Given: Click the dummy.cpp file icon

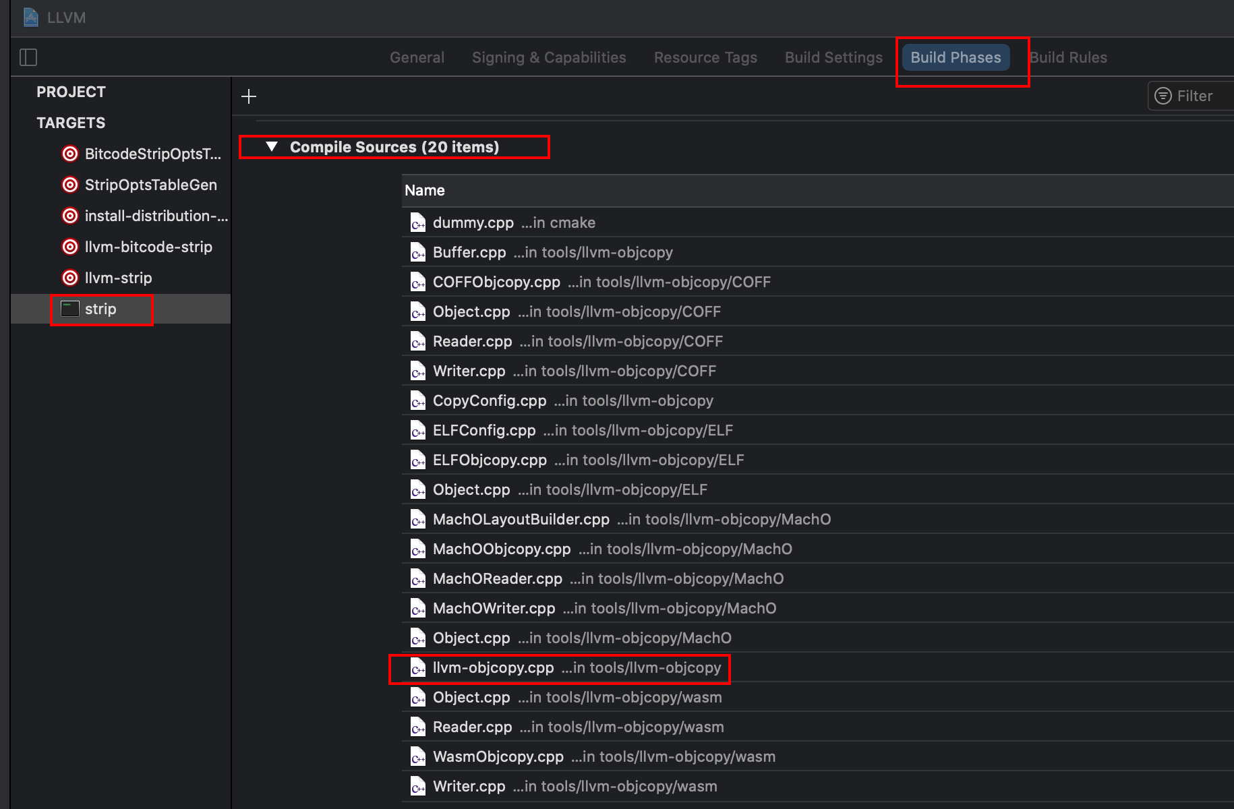Looking at the screenshot, I should click(418, 222).
